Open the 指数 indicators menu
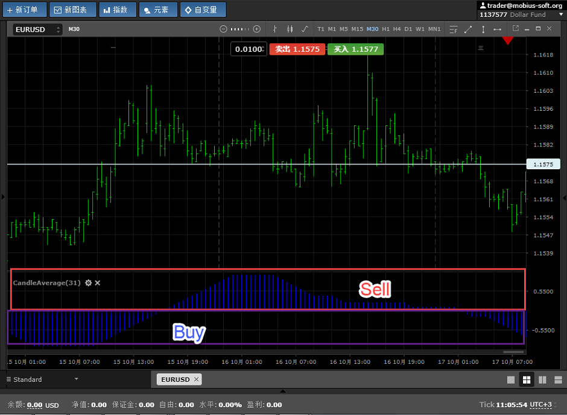567x415 pixels. click(118, 10)
